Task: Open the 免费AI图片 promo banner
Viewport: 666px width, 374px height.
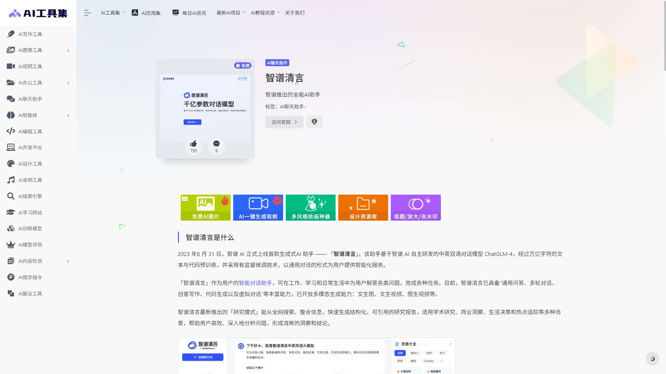Action: click(x=205, y=207)
